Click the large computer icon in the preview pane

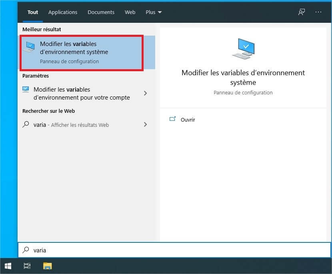[x=243, y=49]
